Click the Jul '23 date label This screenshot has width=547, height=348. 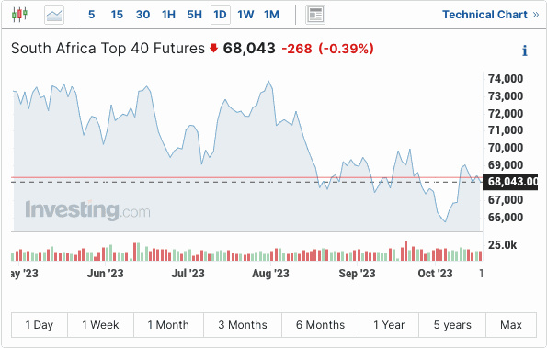tap(188, 273)
